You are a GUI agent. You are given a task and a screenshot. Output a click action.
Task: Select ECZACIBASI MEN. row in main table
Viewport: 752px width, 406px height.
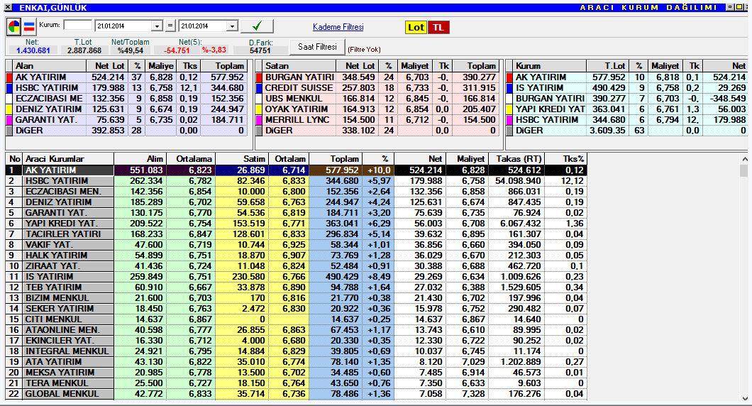tap(297, 192)
